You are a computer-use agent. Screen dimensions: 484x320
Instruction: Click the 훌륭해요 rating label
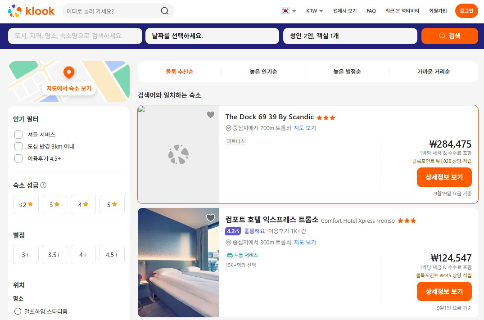254,231
